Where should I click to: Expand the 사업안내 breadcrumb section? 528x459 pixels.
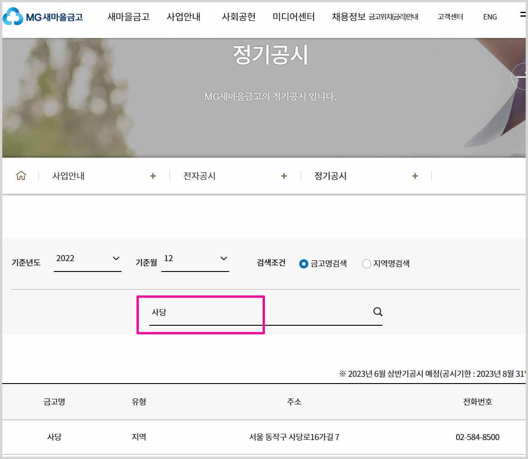[x=153, y=176]
